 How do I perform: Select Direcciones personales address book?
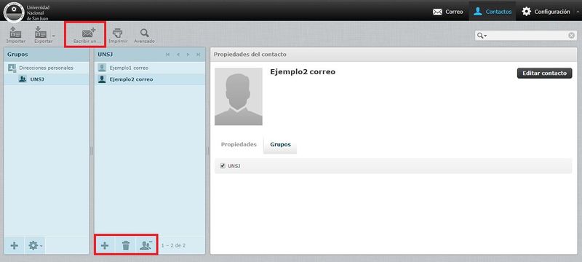click(47, 68)
